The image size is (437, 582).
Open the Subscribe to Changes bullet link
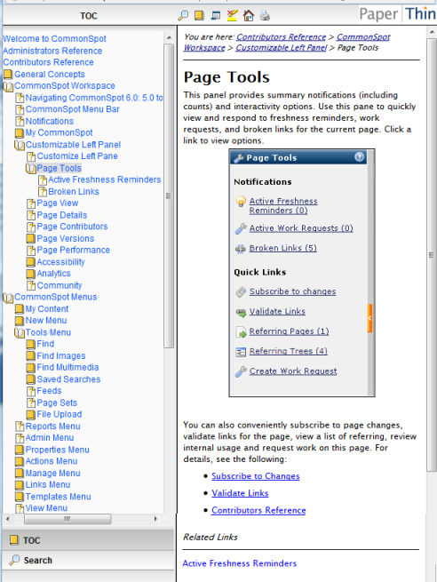(x=256, y=476)
